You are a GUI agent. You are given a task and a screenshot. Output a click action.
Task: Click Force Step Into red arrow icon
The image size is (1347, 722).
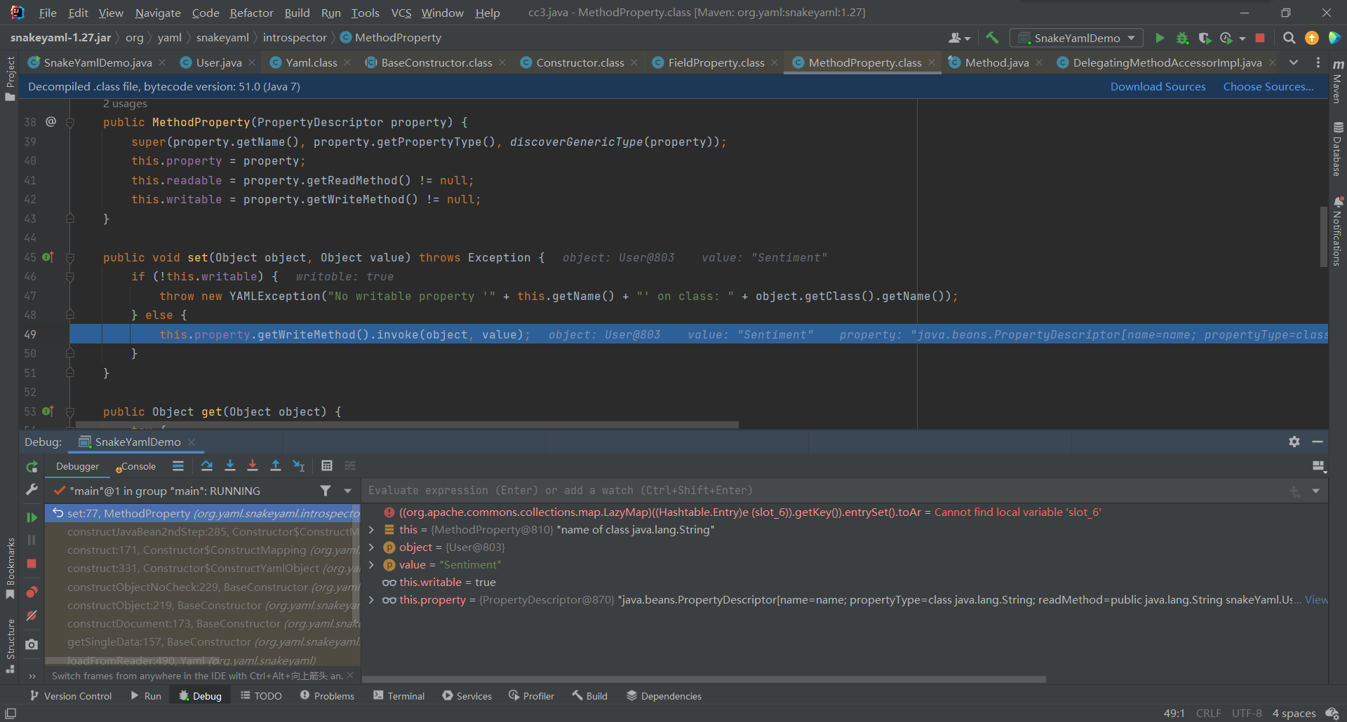(x=253, y=465)
